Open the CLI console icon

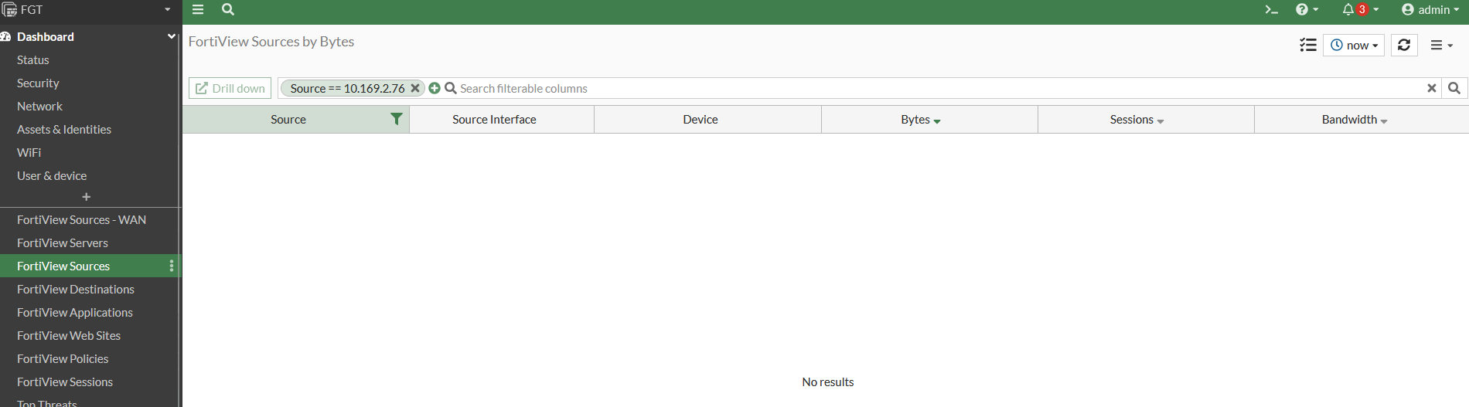pyautogui.click(x=1271, y=10)
